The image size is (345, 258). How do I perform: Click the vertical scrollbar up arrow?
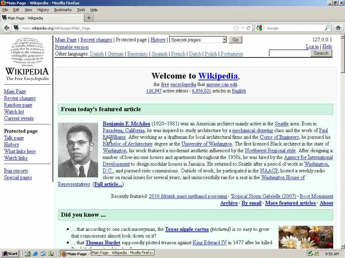point(343,37)
